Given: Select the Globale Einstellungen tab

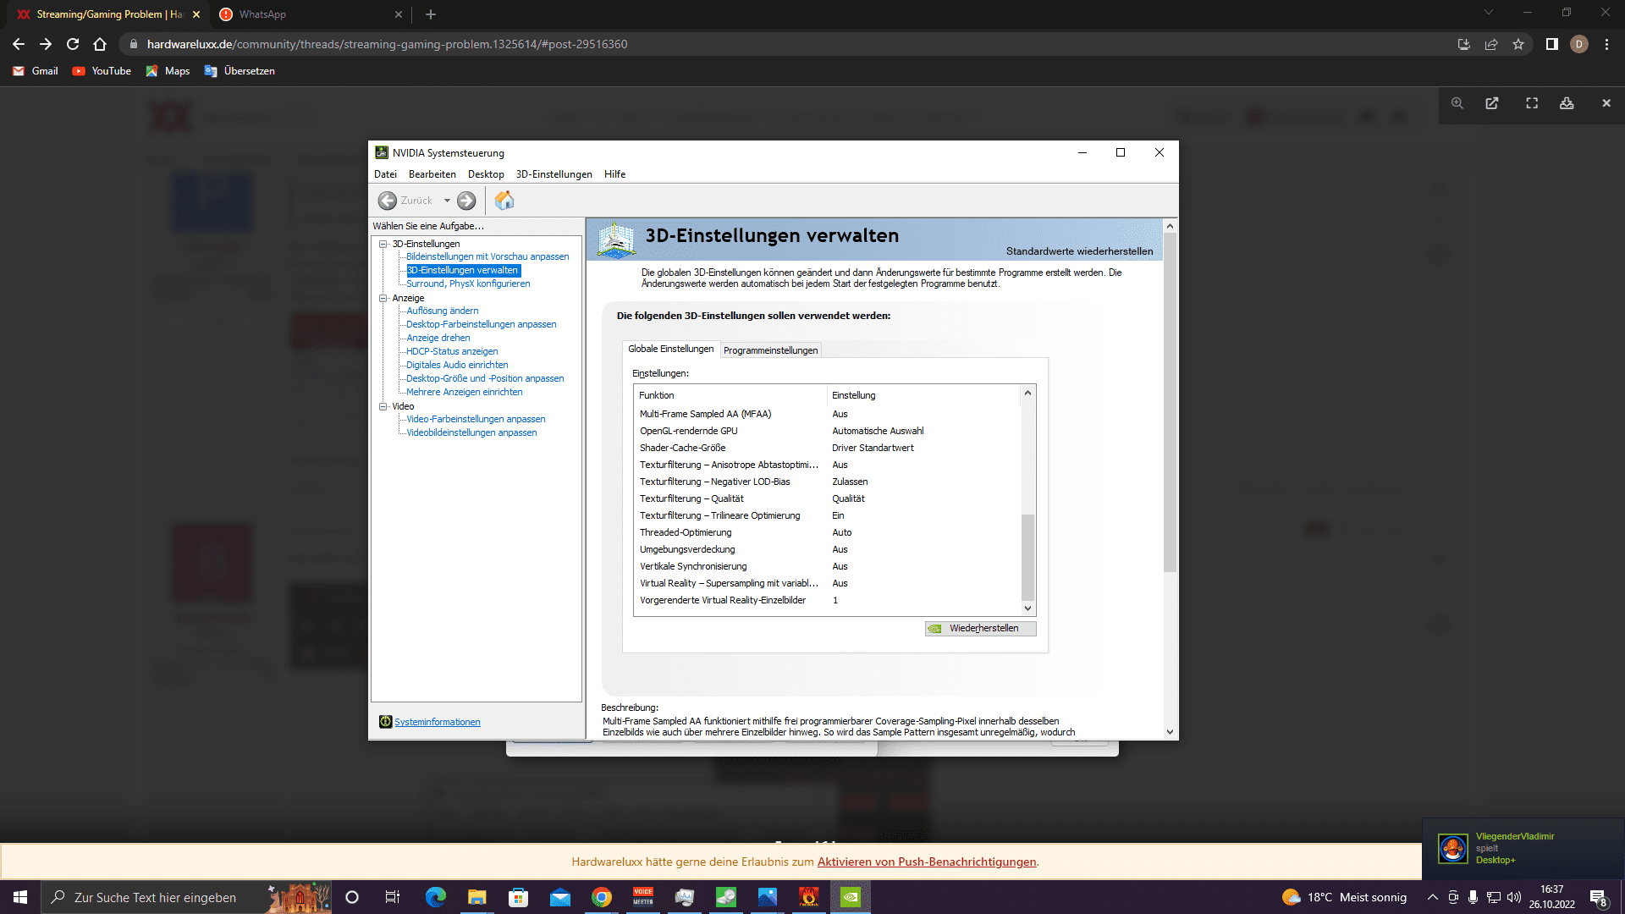Looking at the screenshot, I should [671, 349].
